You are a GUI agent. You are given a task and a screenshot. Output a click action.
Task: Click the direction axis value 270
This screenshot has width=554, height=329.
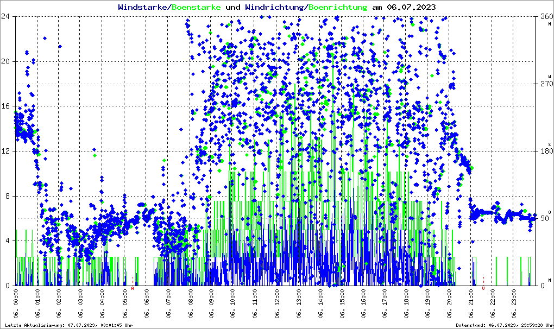click(546, 84)
